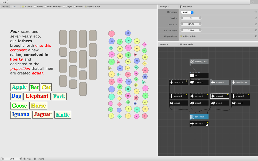Click the root breadcrumb item
258x161 pixels.
point(4,2)
